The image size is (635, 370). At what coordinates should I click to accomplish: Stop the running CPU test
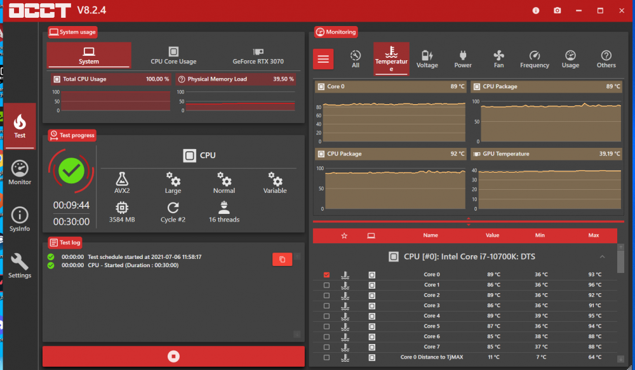point(173,356)
